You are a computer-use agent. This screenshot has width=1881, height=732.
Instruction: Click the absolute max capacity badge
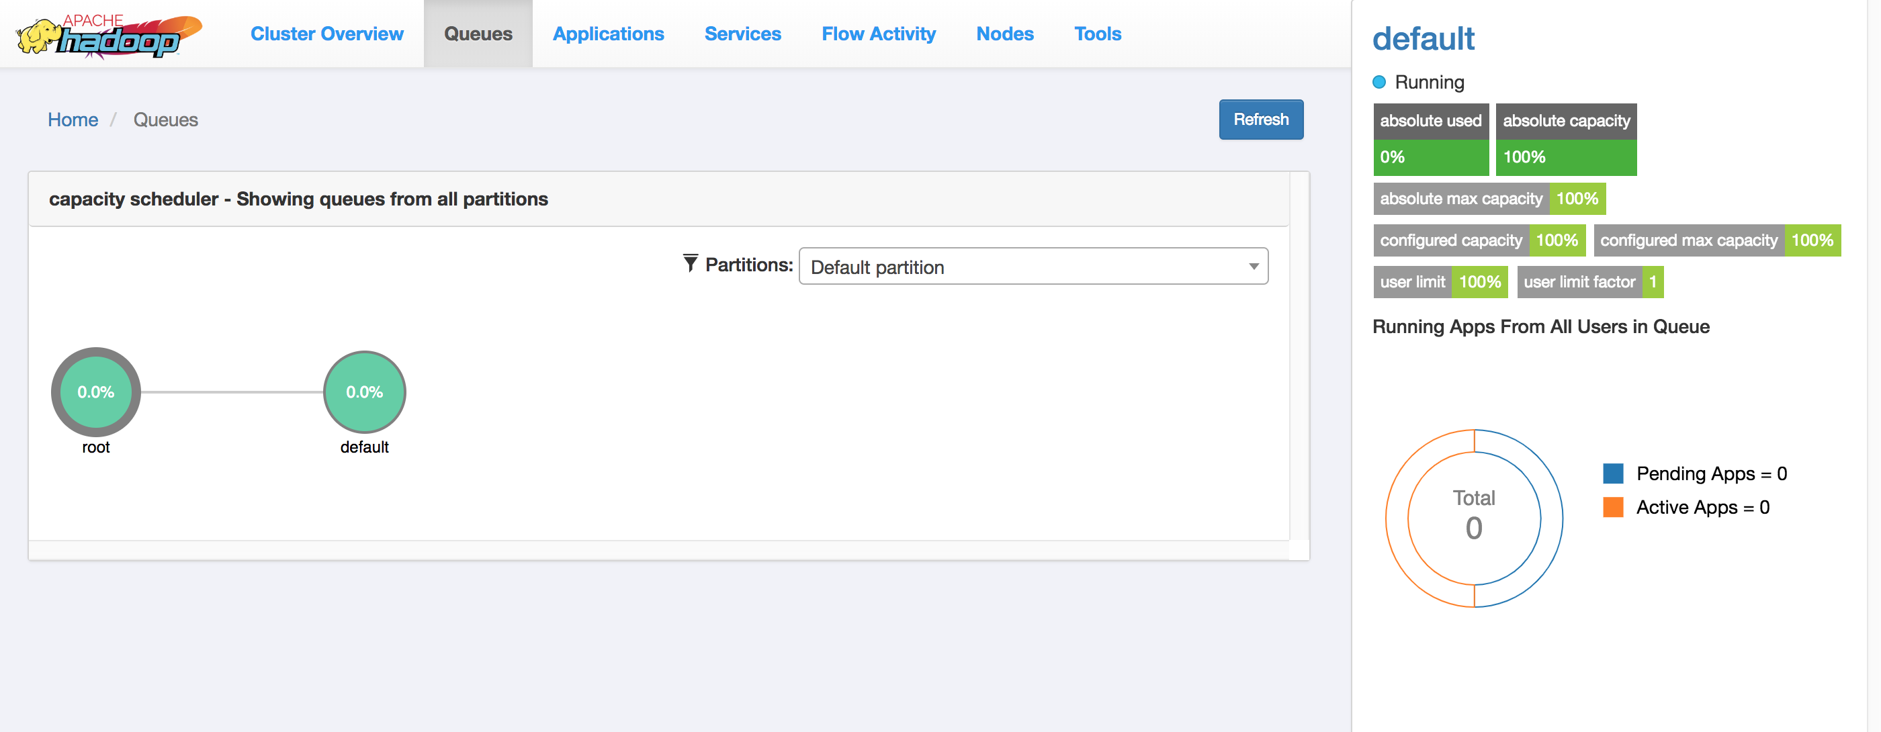(x=1488, y=199)
